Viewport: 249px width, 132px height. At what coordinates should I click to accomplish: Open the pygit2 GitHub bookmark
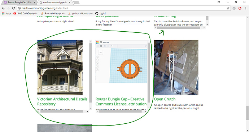tap(101, 13)
